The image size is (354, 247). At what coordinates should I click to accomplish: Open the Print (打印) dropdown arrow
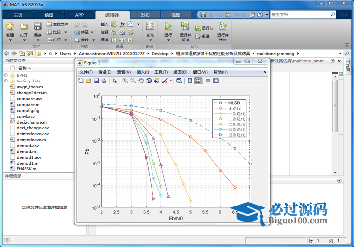[65, 40]
